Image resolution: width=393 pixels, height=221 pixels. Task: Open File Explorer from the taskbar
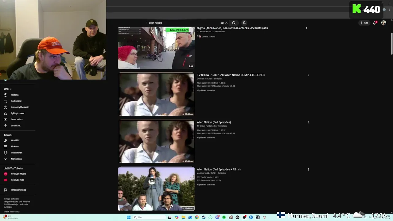(183, 217)
